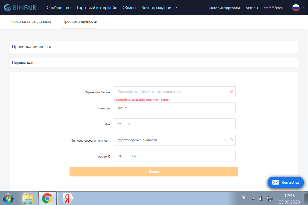Expand the Вознаграждения dropdown menu

coord(159,8)
